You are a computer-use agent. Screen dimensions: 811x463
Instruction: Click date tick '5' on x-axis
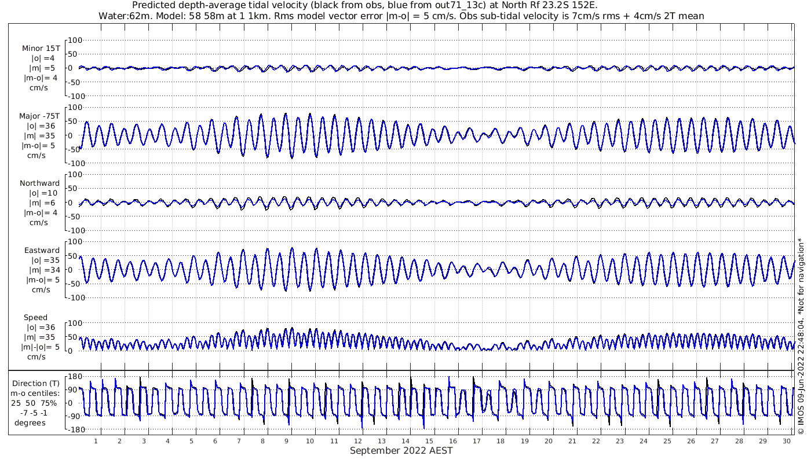pos(191,441)
